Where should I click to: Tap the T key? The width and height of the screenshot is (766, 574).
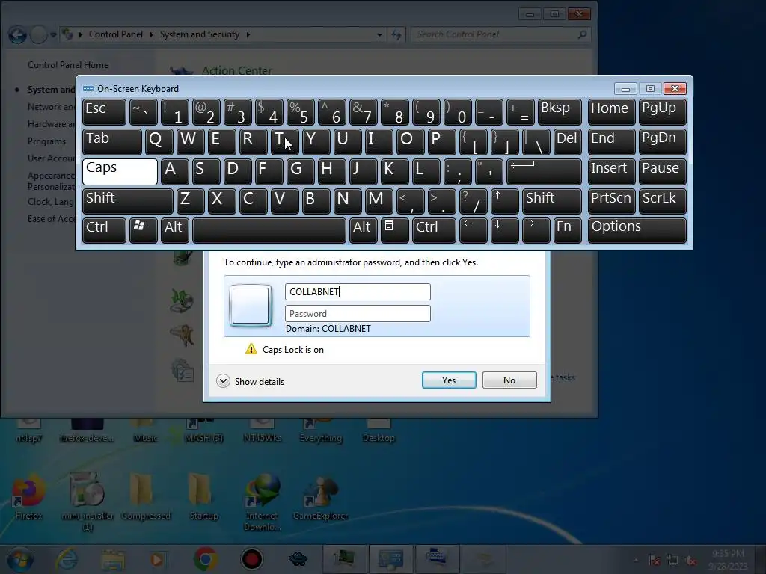285,141
